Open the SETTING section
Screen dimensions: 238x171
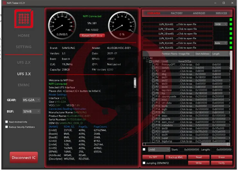point(24,47)
